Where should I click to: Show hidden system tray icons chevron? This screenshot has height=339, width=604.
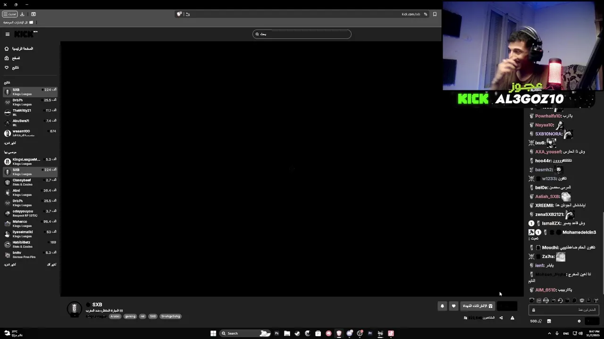(549, 333)
